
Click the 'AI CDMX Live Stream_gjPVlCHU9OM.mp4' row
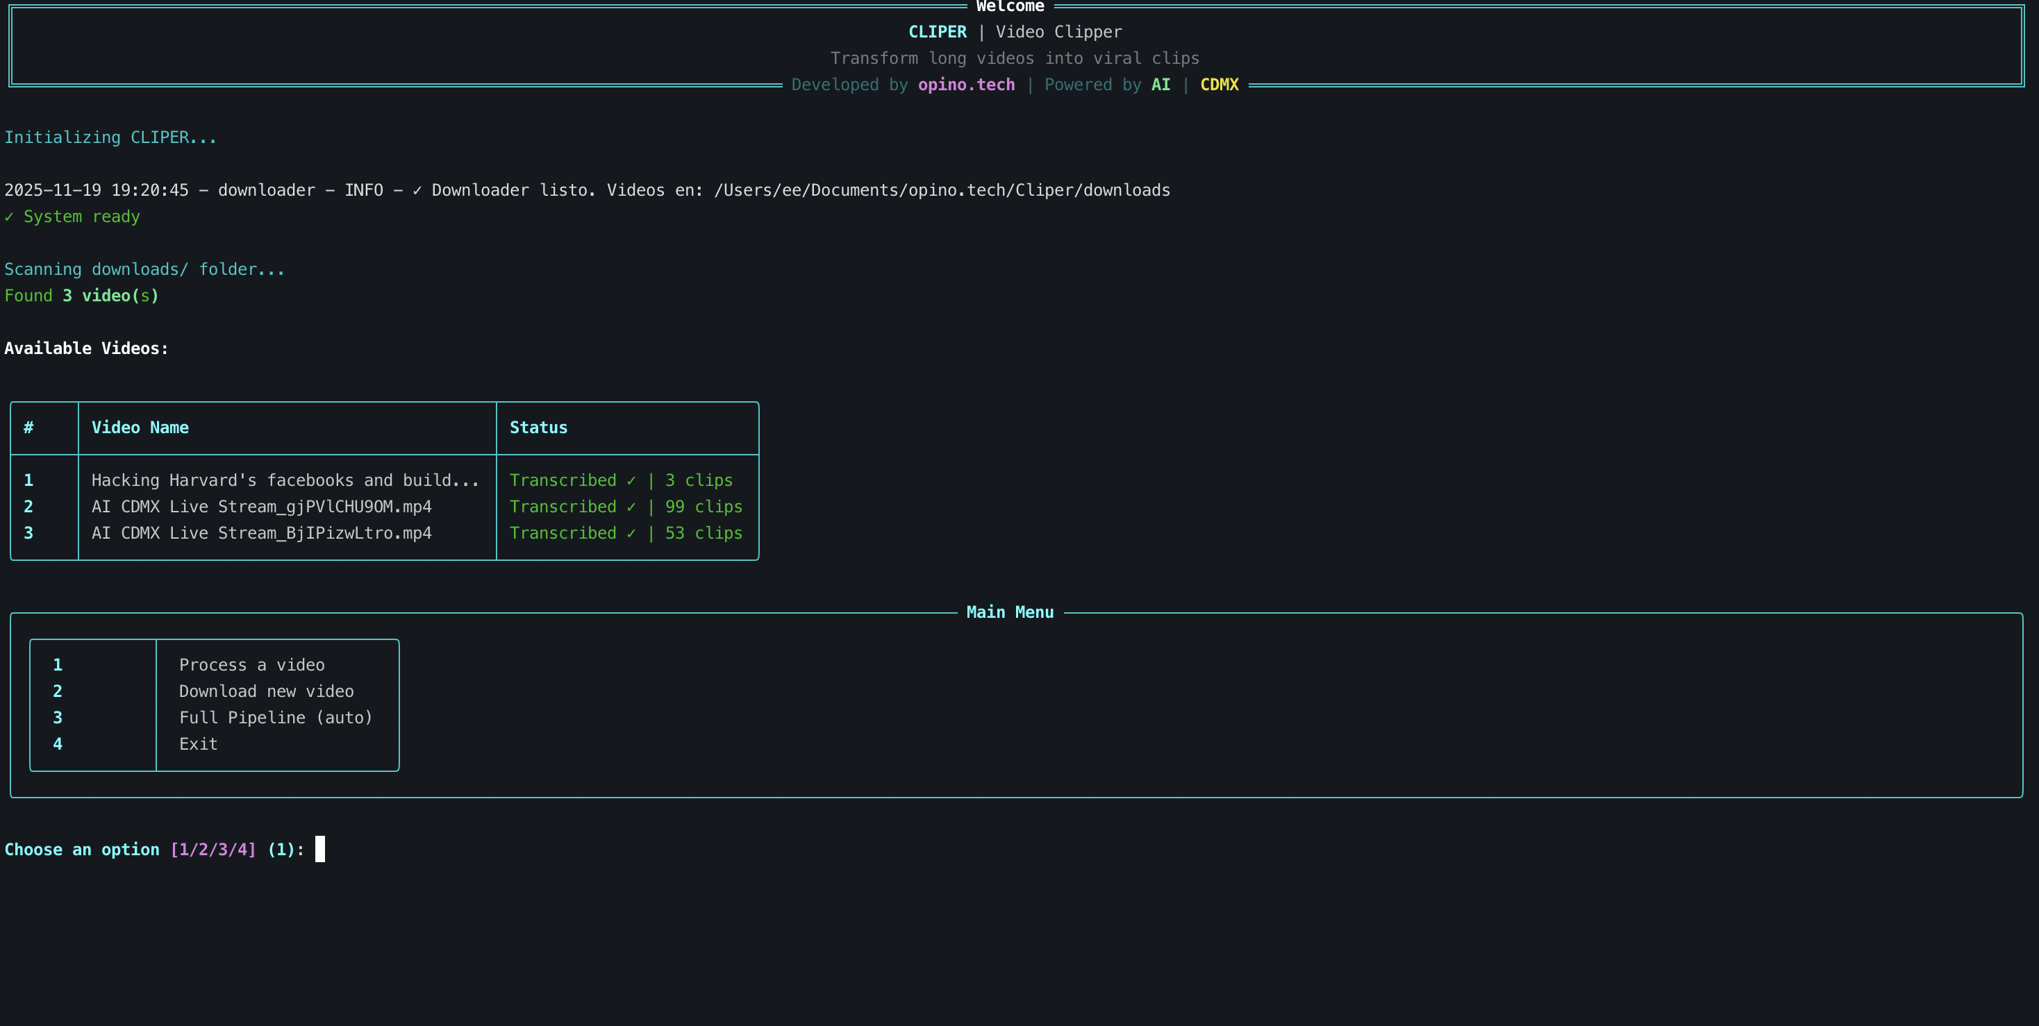click(x=261, y=507)
